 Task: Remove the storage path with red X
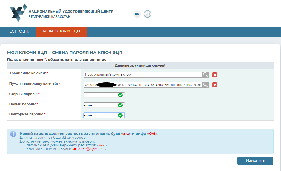[x=215, y=85]
